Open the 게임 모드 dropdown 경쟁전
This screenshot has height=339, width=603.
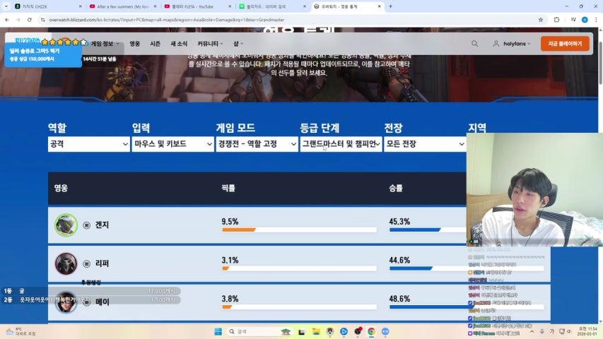click(x=257, y=144)
